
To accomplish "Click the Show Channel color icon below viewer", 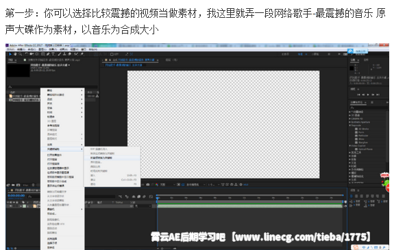I will pyautogui.click(x=156, y=185).
